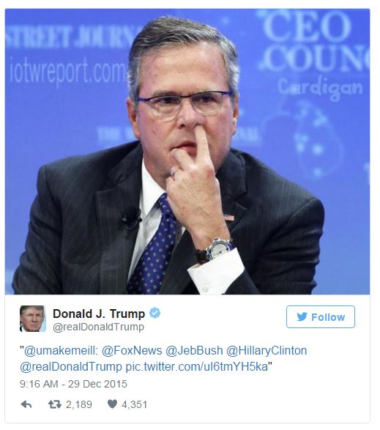Open the @JebBush mention link
Screen dimensions: 380x430
point(194,351)
